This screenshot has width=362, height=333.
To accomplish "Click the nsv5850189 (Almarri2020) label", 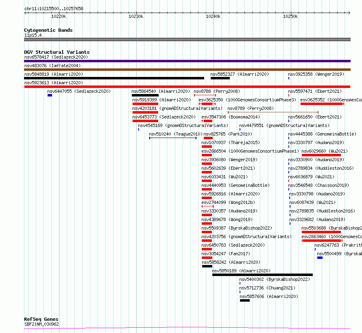I will [241, 271].
